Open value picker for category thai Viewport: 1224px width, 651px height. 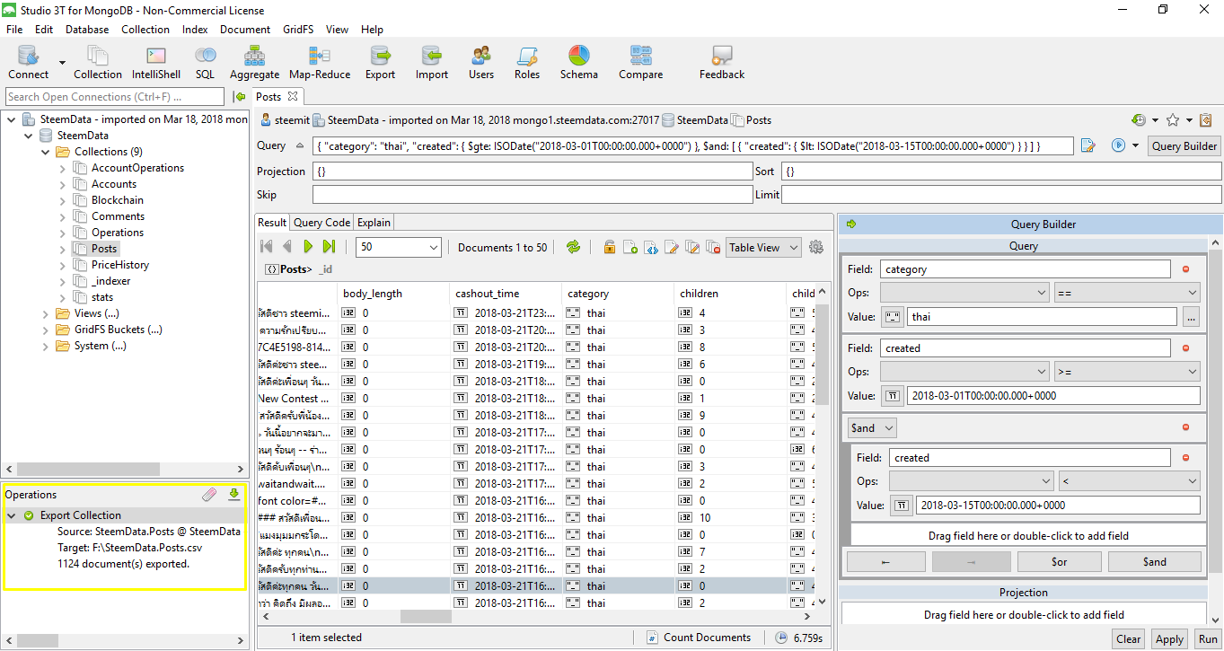1191,316
